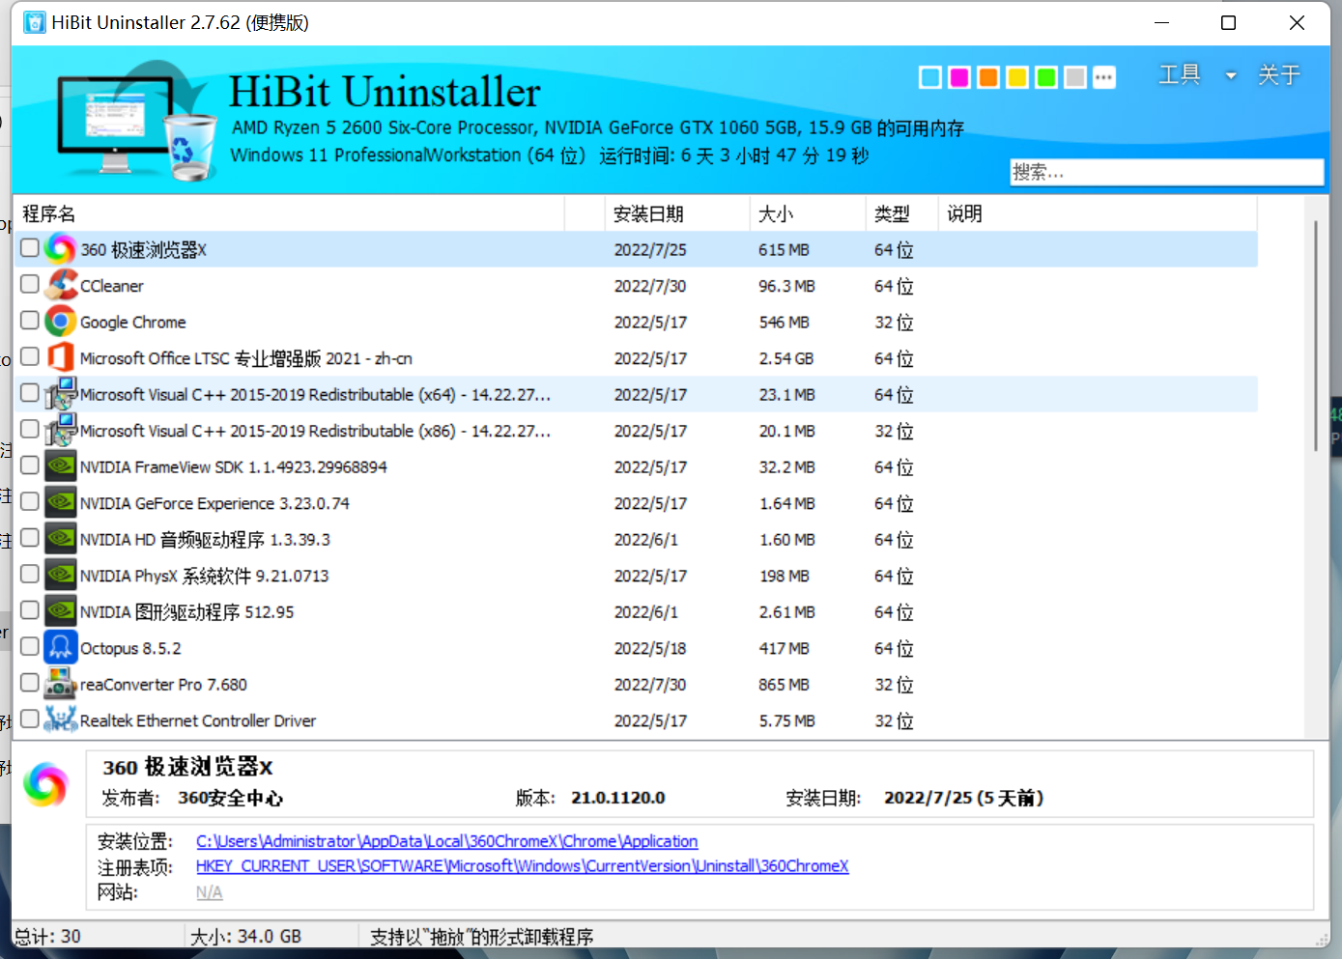Click the Octopus 8.5.2 program icon
Viewport: 1342px width, 959px height.
[x=60, y=646]
